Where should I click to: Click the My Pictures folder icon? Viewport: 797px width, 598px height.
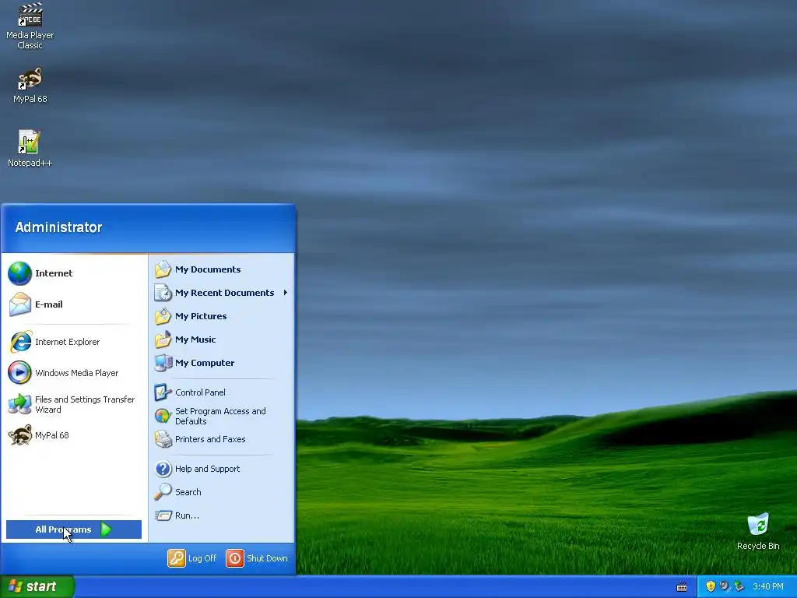(163, 316)
